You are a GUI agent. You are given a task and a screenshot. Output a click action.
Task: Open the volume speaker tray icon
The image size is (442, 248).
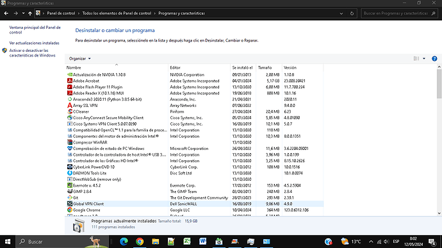[x=386, y=242]
